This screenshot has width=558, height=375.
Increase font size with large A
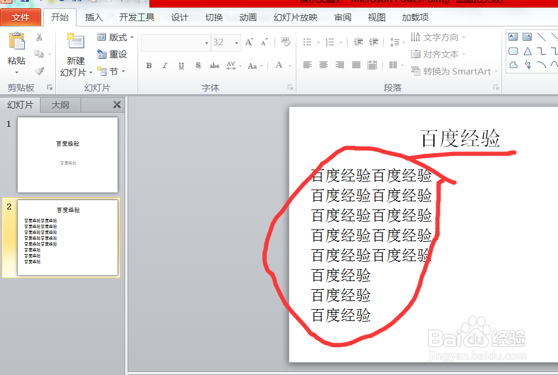coord(249,42)
